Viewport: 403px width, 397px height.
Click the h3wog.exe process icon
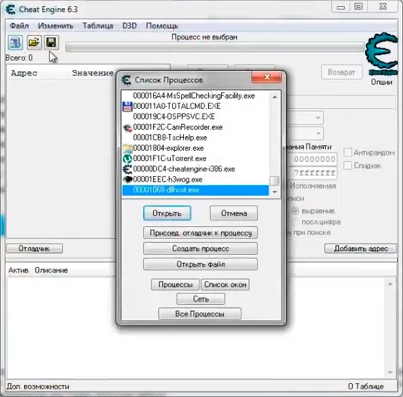click(127, 180)
